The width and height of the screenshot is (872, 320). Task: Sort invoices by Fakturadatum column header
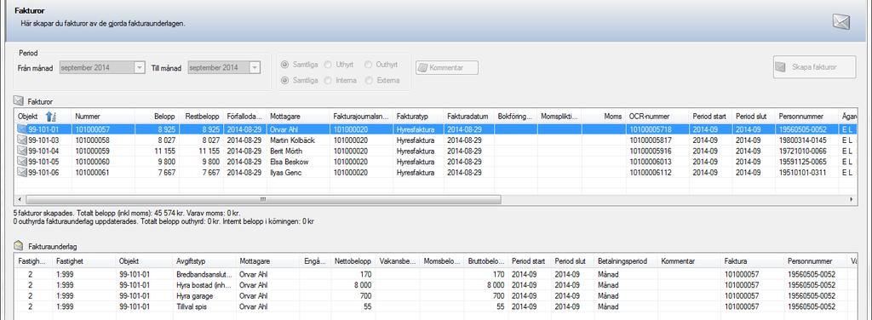(469, 117)
